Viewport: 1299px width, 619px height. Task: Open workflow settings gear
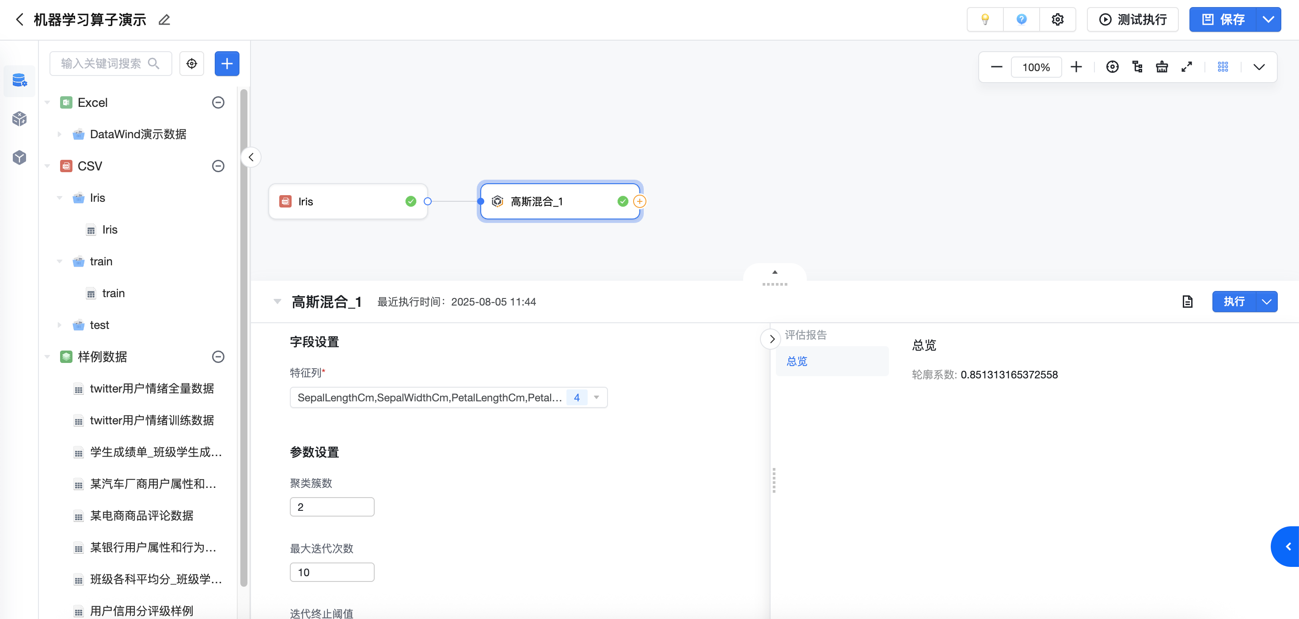point(1057,20)
